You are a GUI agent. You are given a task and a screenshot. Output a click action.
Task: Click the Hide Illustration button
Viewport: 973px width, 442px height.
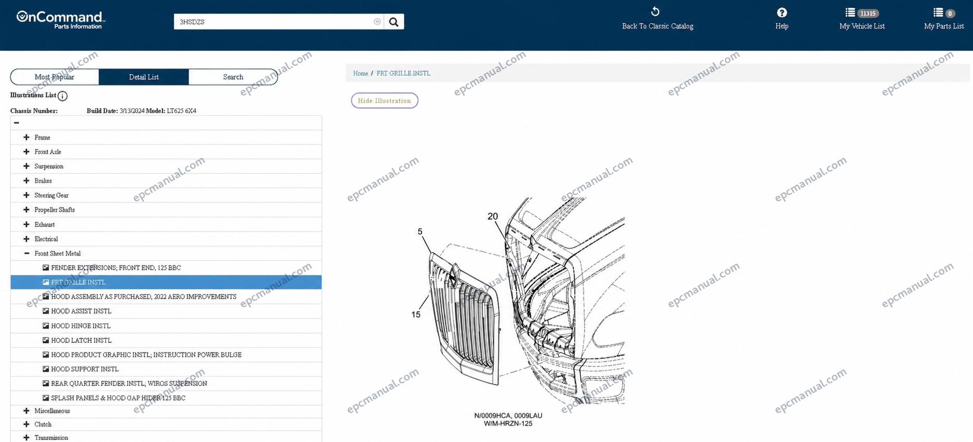tap(384, 101)
